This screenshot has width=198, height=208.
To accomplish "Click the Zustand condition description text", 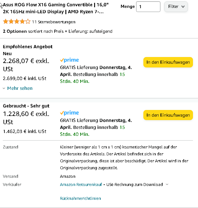I will coord(124,157).
